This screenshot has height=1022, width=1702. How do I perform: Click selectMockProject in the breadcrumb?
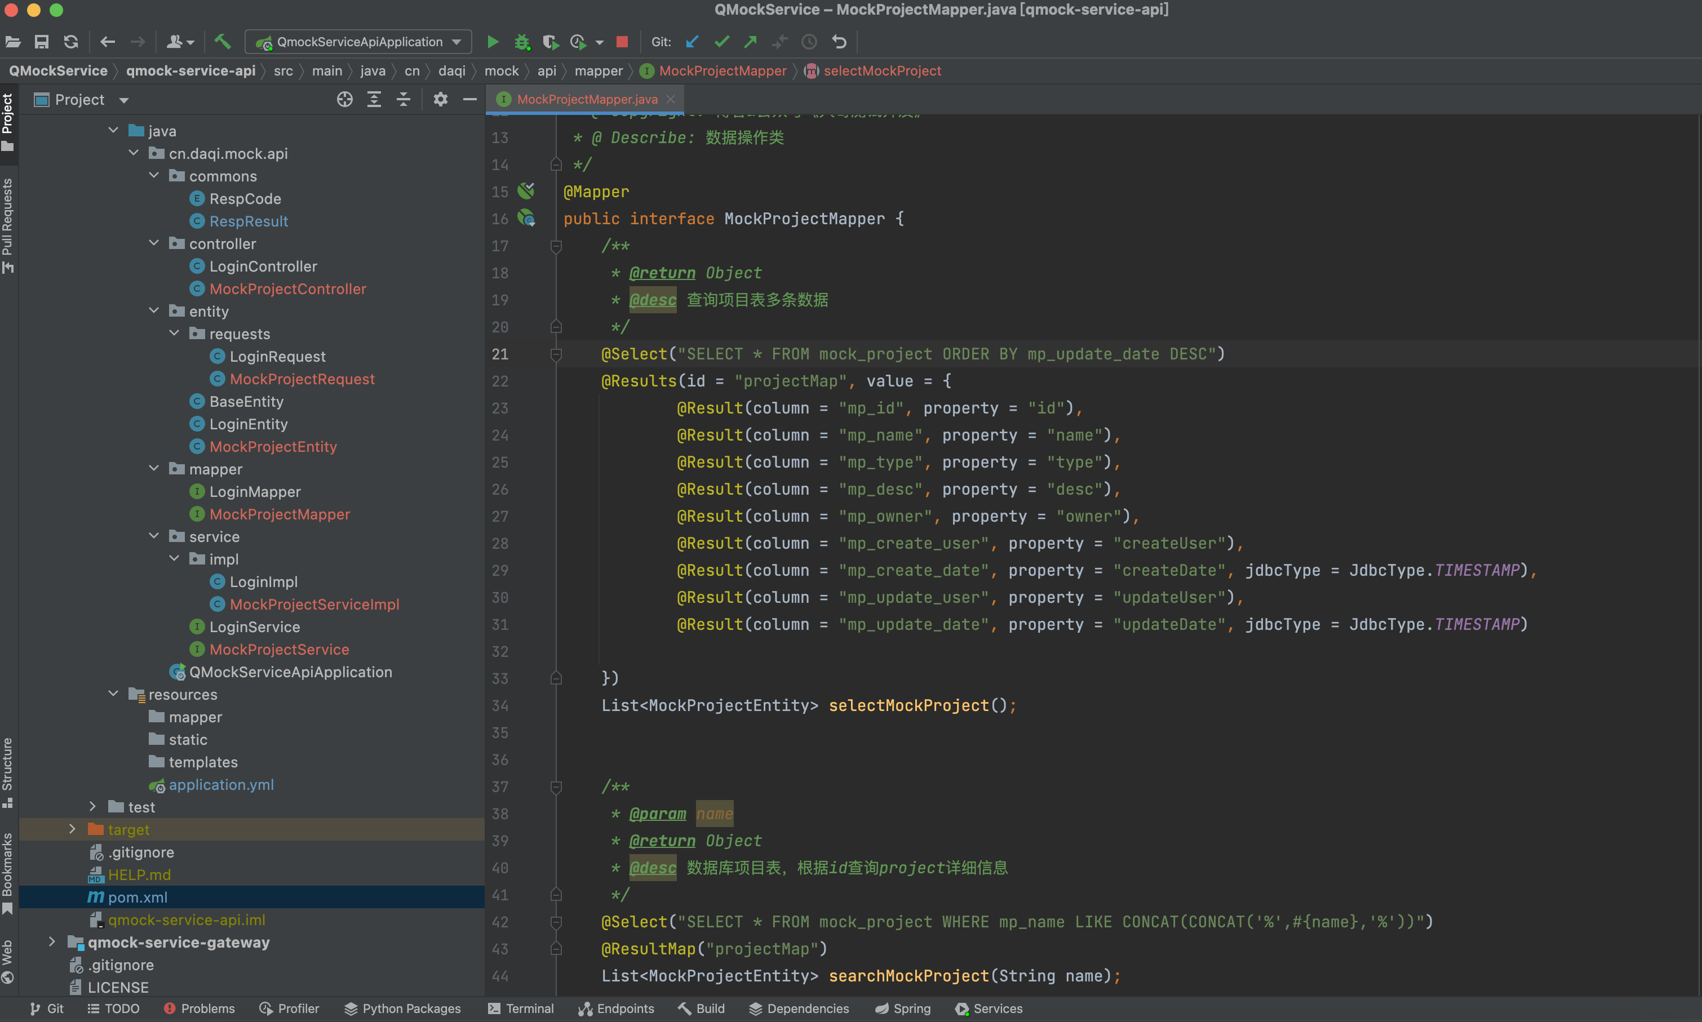[881, 71]
